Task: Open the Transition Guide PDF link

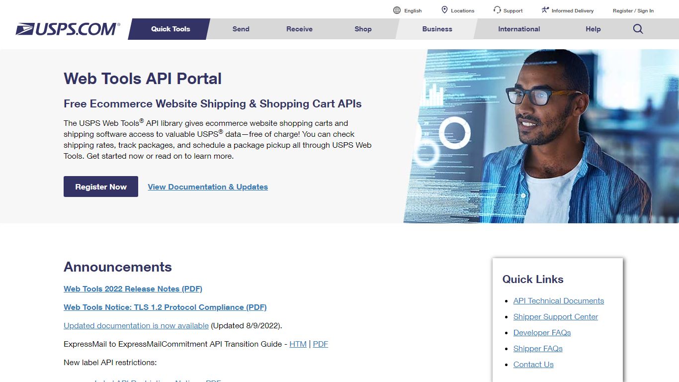Action: [321, 344]
